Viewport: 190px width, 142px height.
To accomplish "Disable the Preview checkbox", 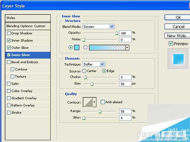I will click(x=171, y=43).
